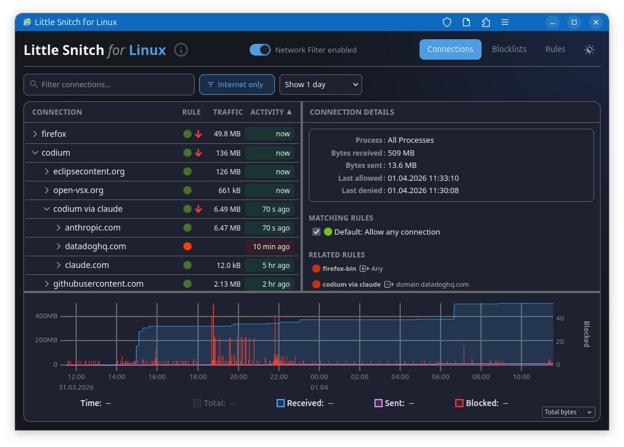Switch to the Blocklists tab
Image resolution: width=624 pixels, height=447 pixels.
click(509, 49)
